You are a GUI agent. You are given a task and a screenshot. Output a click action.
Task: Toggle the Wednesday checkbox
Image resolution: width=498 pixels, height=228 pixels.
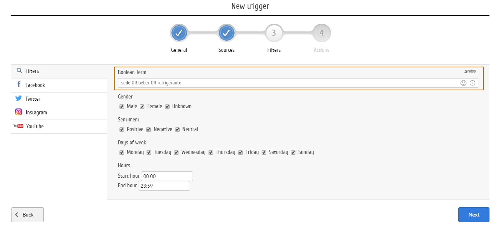pos(176,152)
